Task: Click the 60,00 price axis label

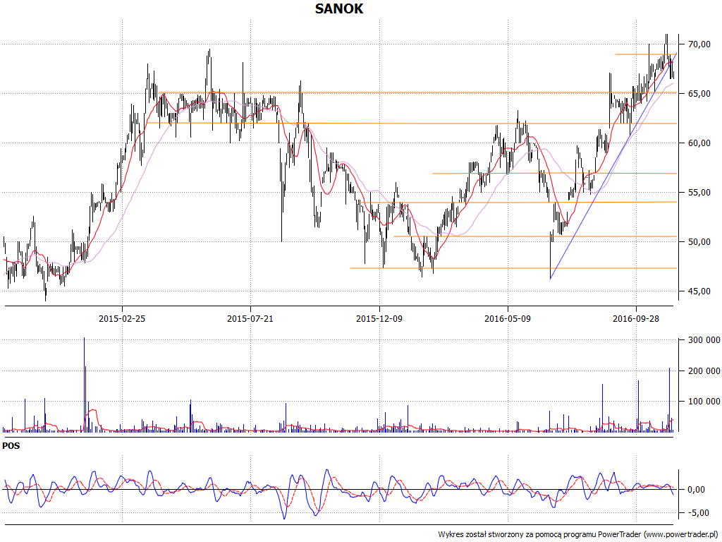Action: (699, 143)
